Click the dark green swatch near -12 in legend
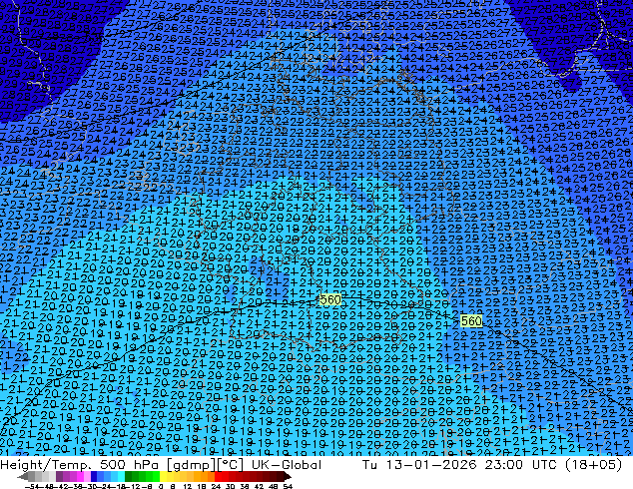 pyautogui.click(x=128, y=476)
